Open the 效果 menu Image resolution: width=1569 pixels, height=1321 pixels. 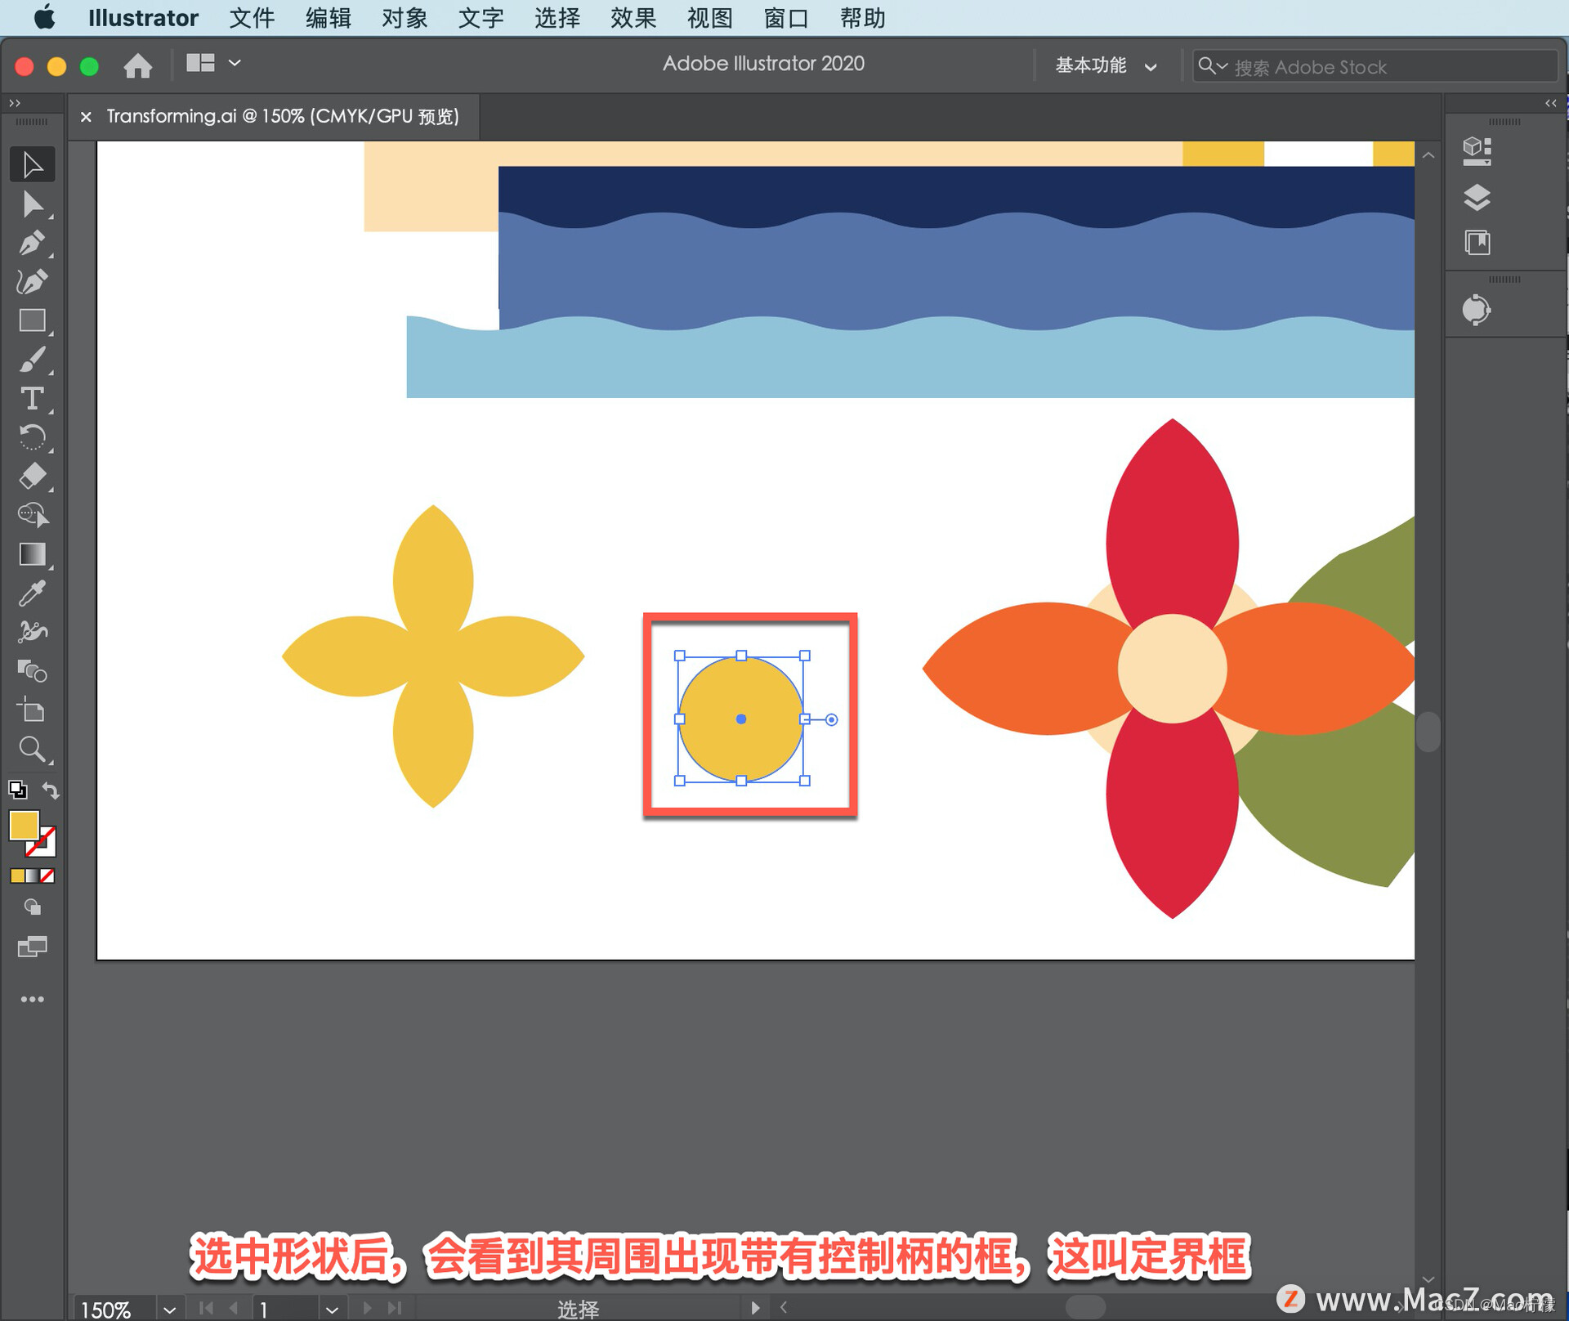(x=633, y=18)
